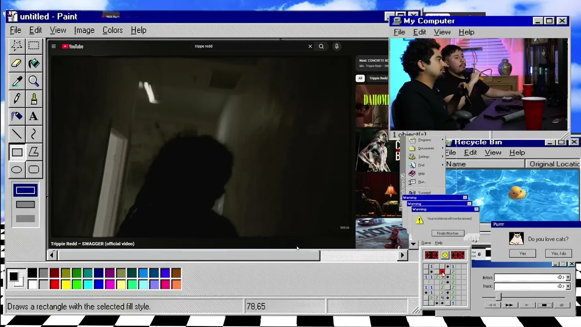Pick the Rounded Rectangle tool
The image size is (581, 327).
[x=34, y=169]
